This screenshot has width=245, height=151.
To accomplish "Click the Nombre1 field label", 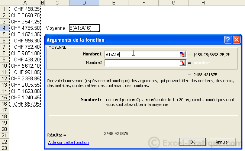I will click(92, 54).
